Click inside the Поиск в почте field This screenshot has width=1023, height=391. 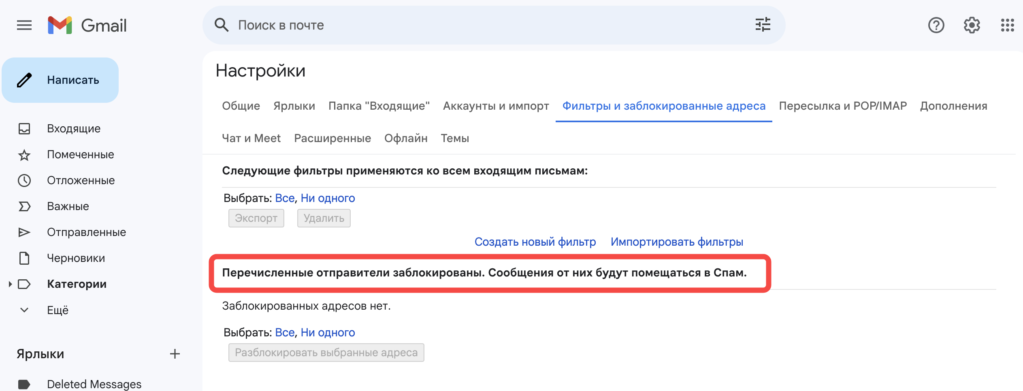(x=486, y=25)
